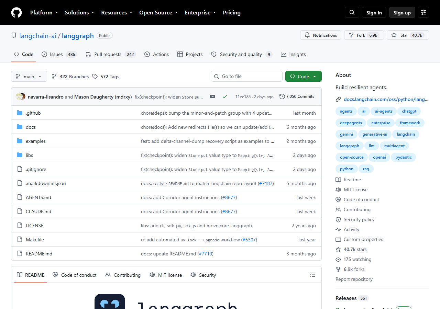Screen dimensions: 440x309
Task: Expand the Open Source menu
Action: (158, 12)
